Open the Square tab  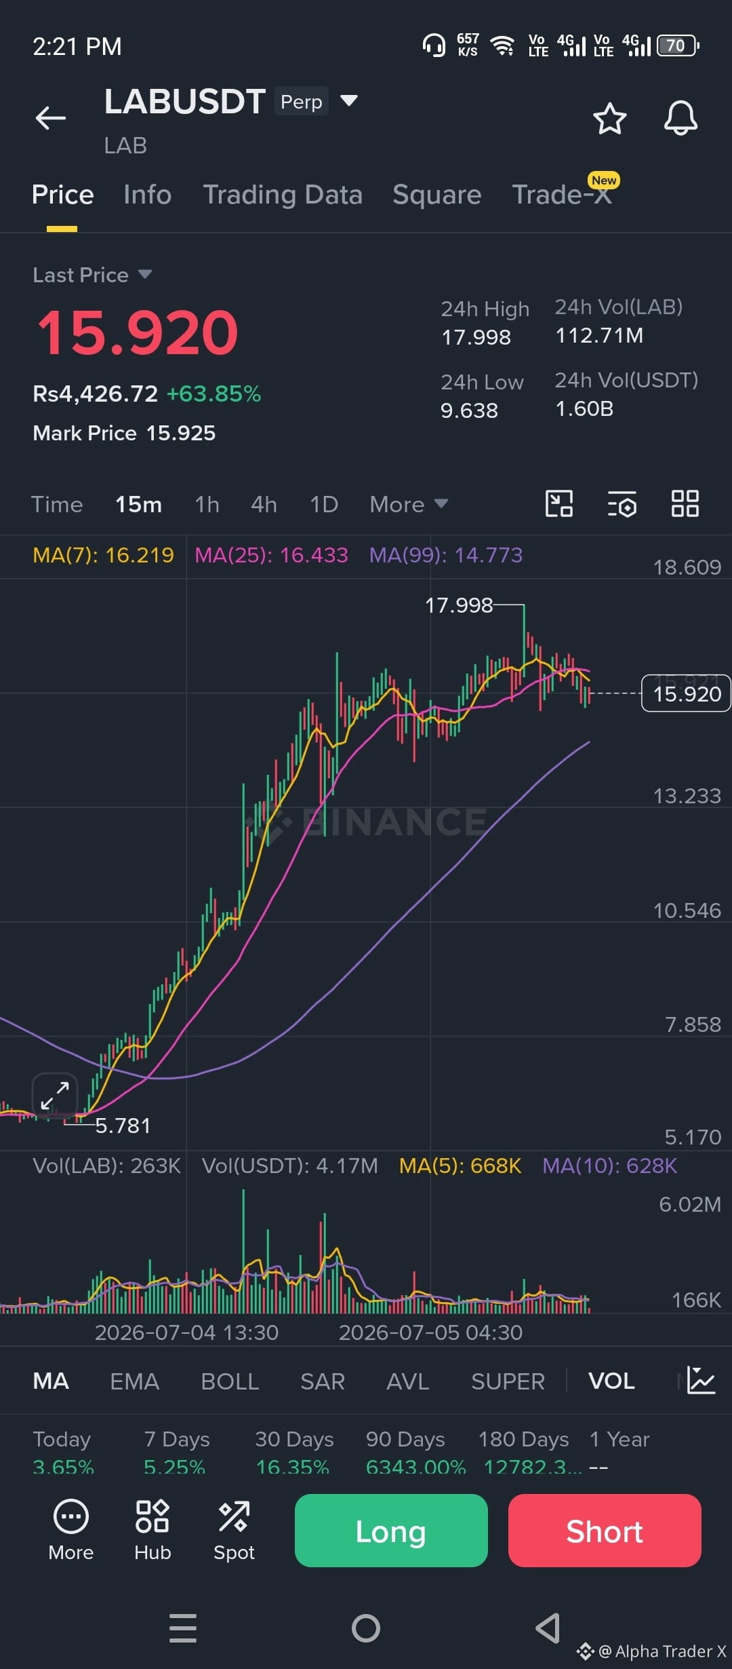437,195
